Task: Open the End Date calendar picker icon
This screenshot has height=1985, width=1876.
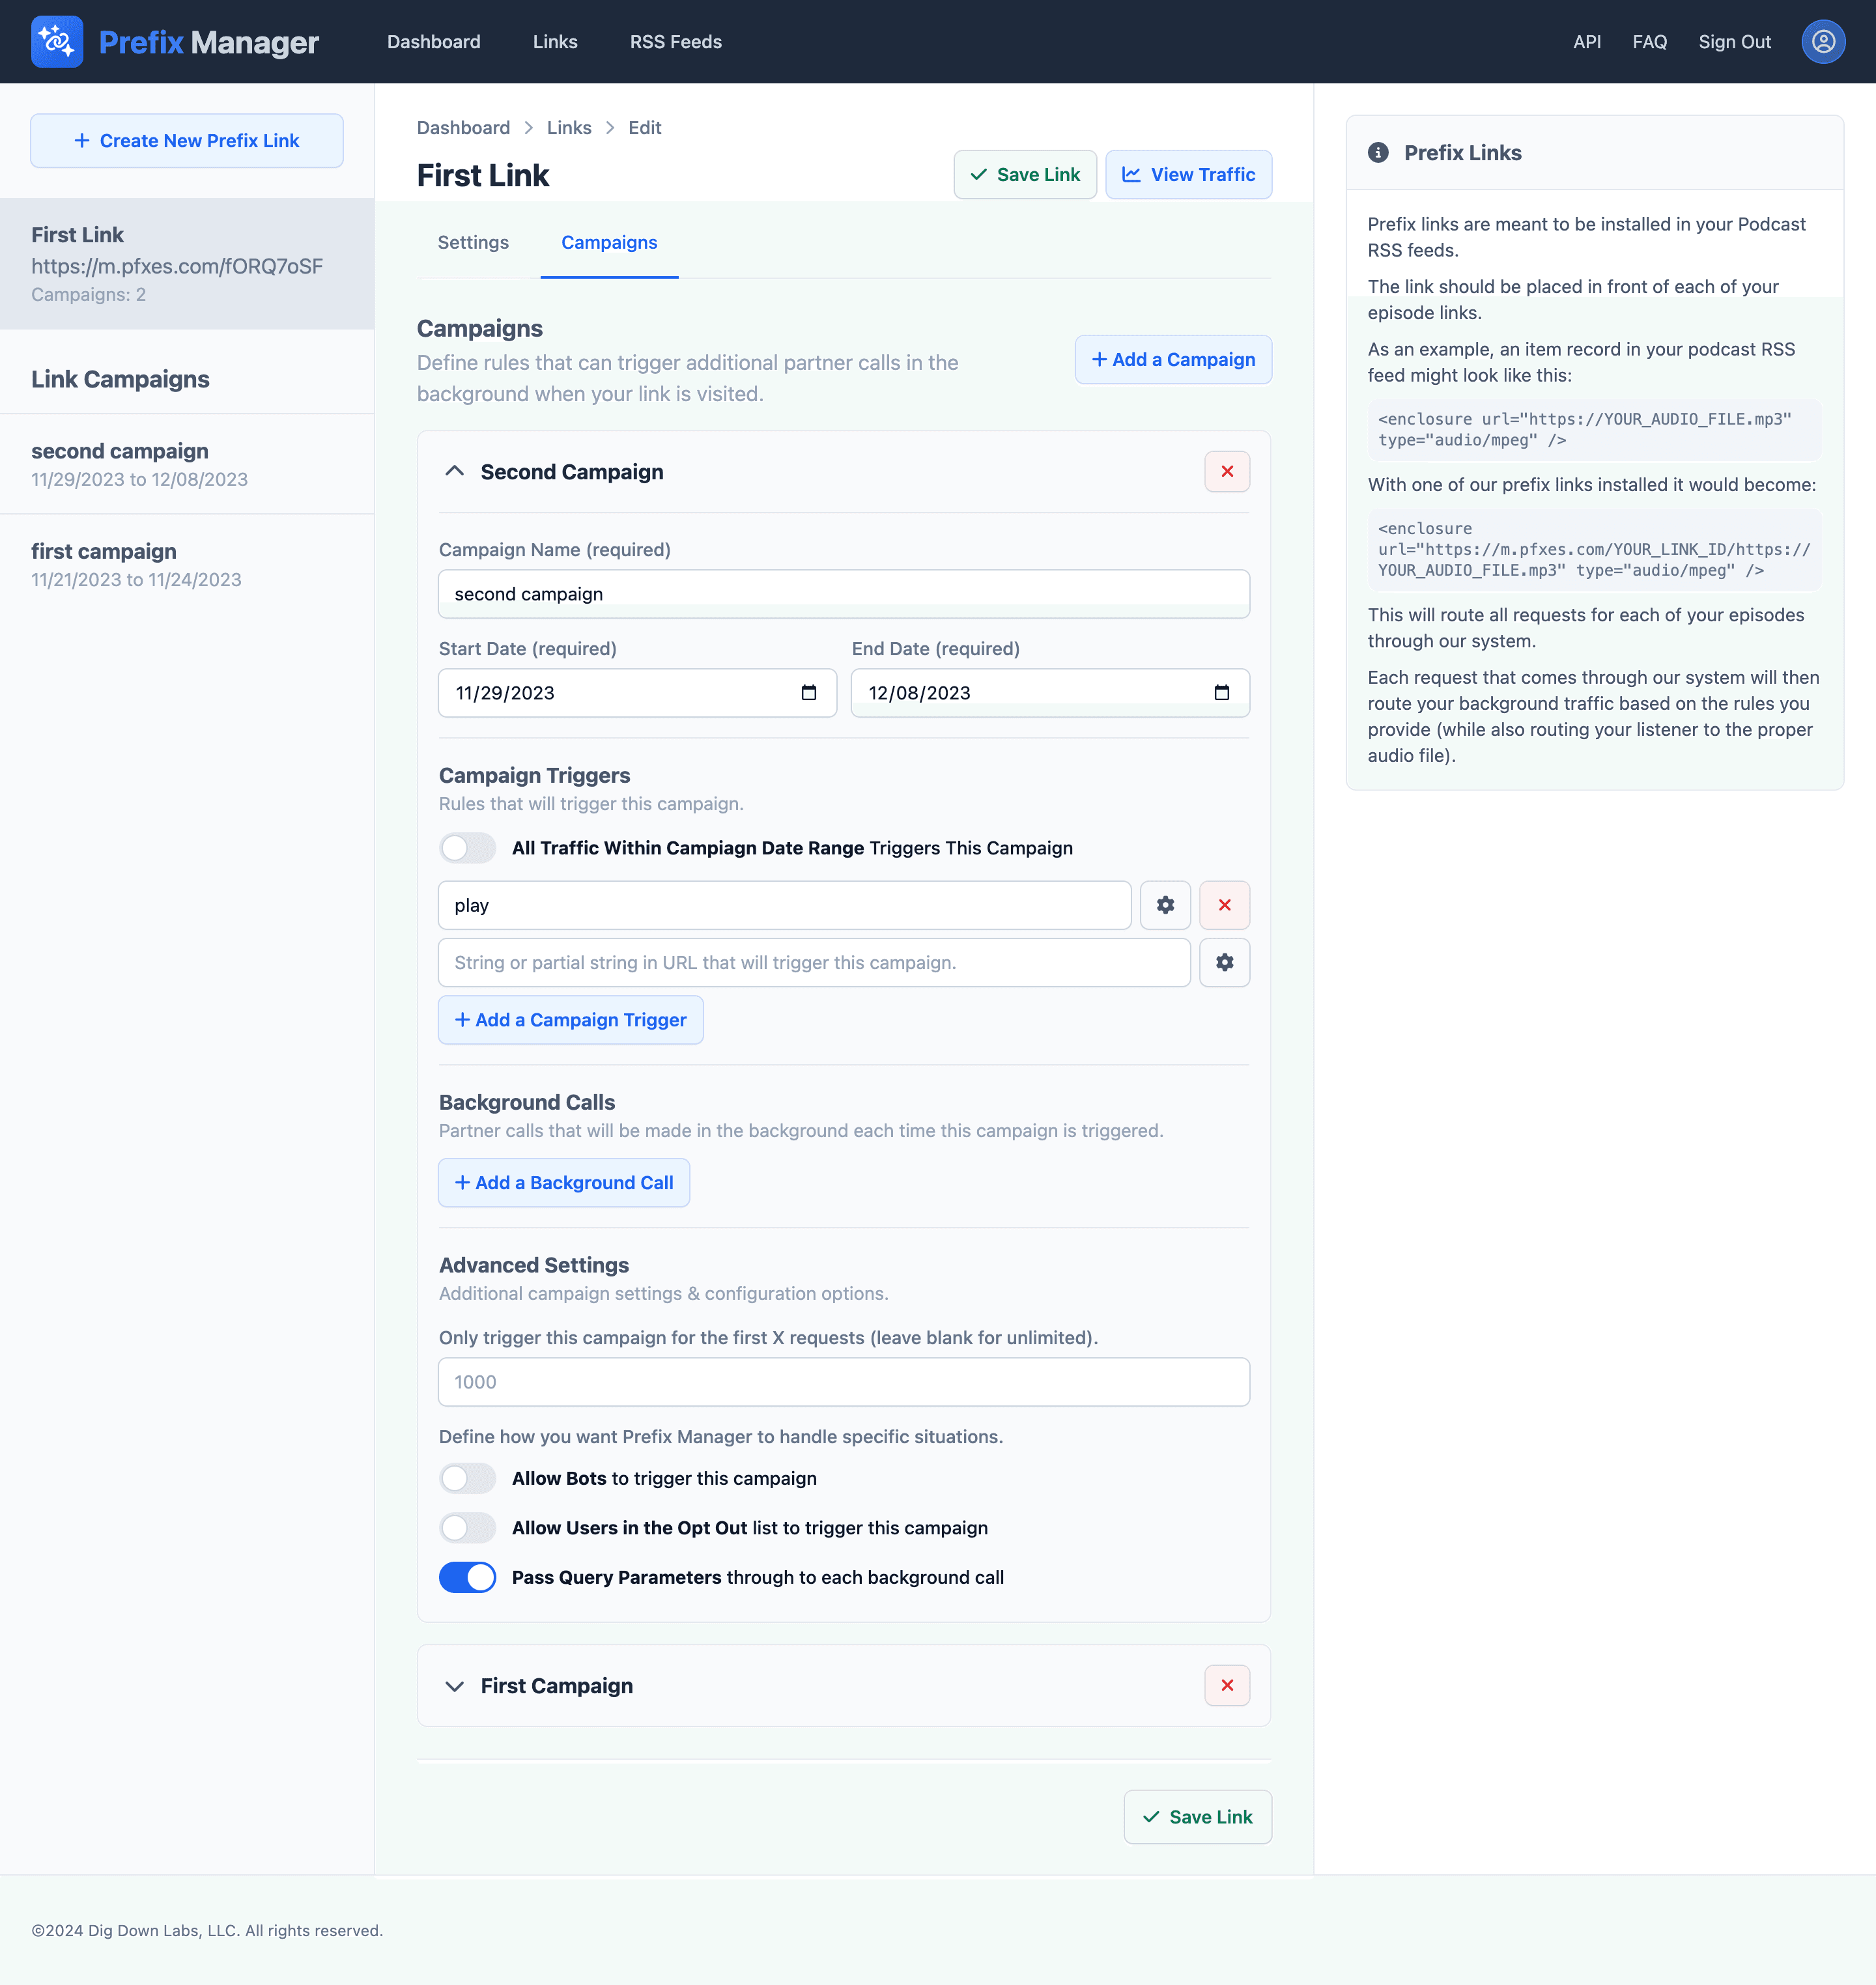Action: pos(1221,693)
